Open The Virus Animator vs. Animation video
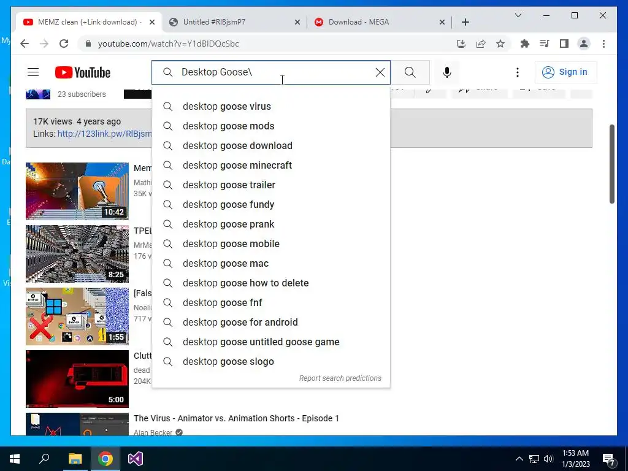Screen dimensions: 628x471 pos(236,418)
